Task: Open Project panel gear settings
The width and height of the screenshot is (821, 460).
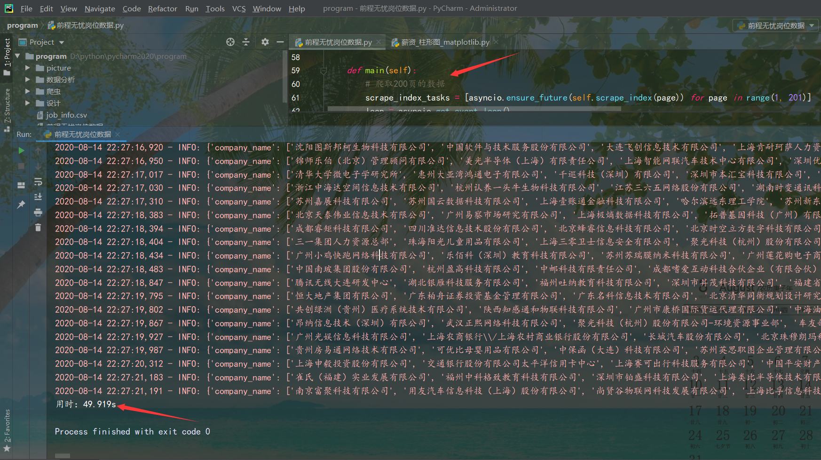Action: point(265,42)
